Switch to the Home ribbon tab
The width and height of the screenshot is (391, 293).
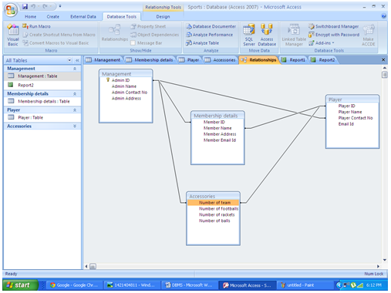(30, 17)
